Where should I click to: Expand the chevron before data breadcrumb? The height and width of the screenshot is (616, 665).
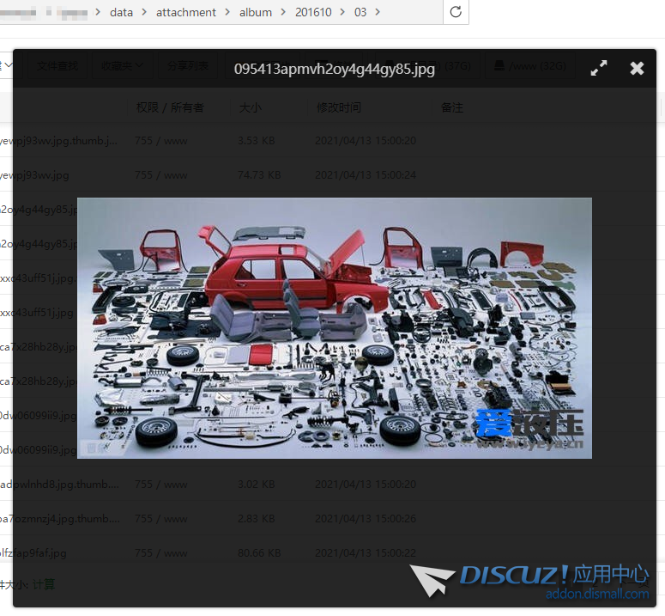click(98, 12)
